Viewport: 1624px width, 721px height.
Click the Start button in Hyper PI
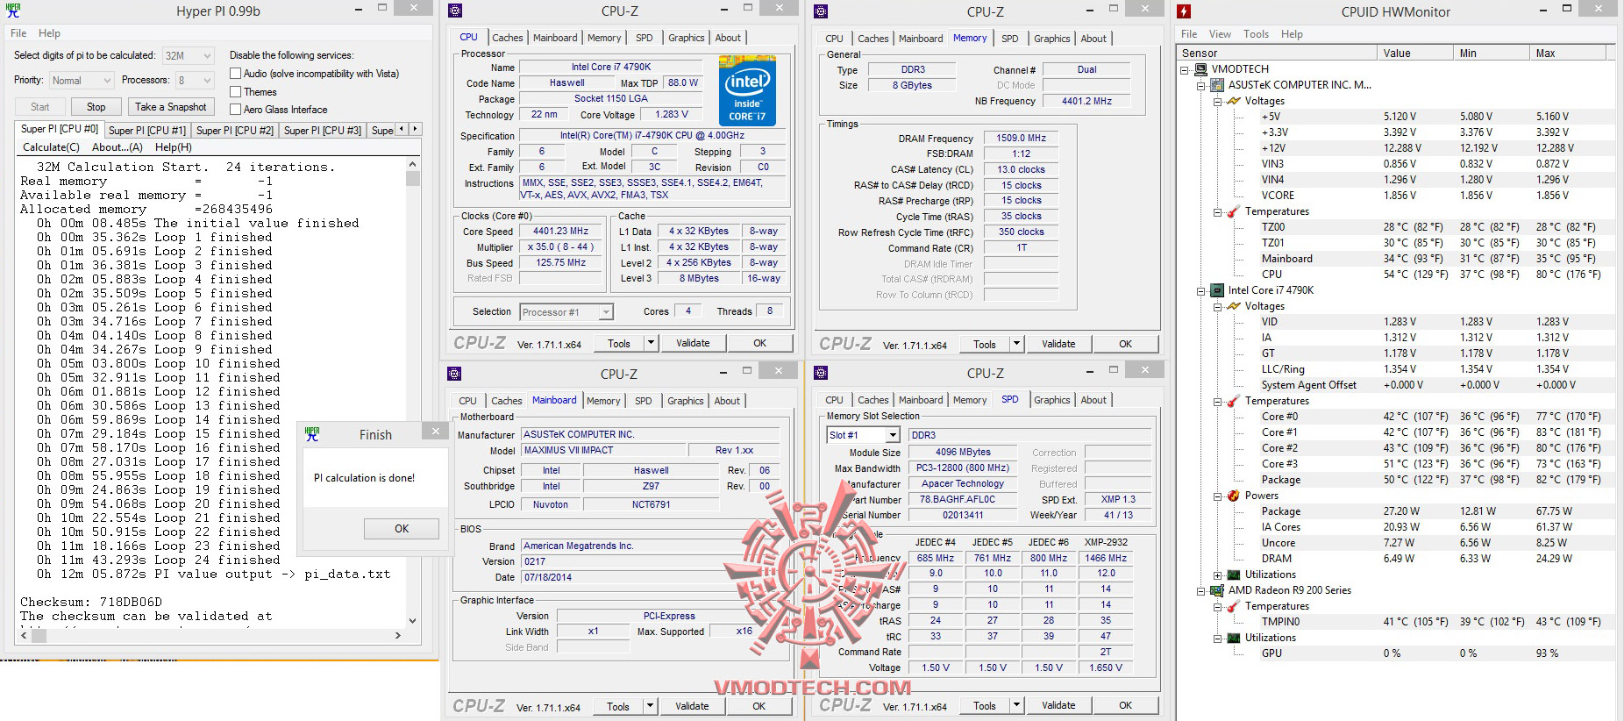click(40, 107)
